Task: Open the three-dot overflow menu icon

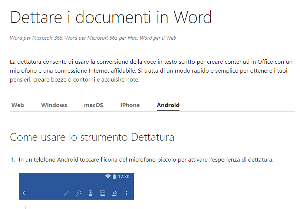Action: coord(126,193)
